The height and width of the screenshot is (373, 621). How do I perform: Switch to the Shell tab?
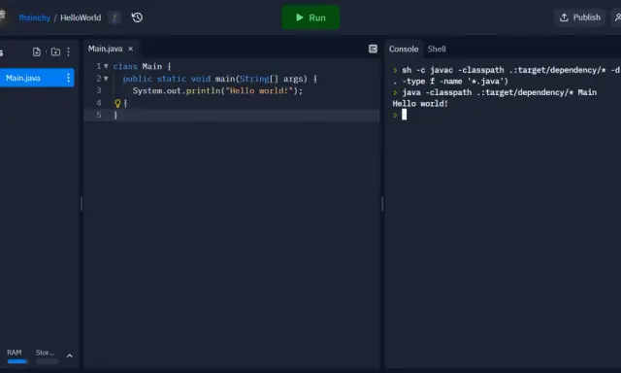[437, 50]
